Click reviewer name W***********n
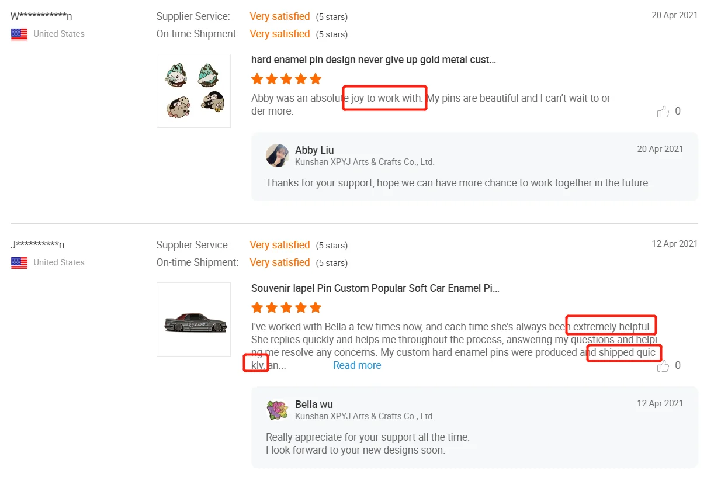The width and height of the screenshot is (721, 477). [x=41, y=16]
